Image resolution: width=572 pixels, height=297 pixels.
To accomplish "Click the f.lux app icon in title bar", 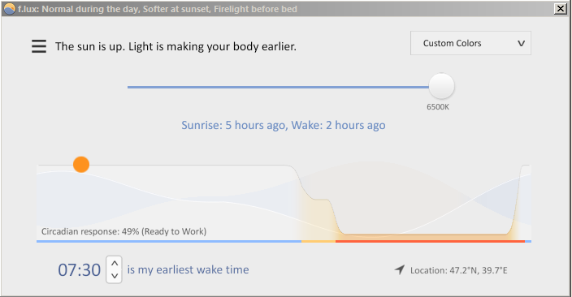I will [x=9, y=9].
